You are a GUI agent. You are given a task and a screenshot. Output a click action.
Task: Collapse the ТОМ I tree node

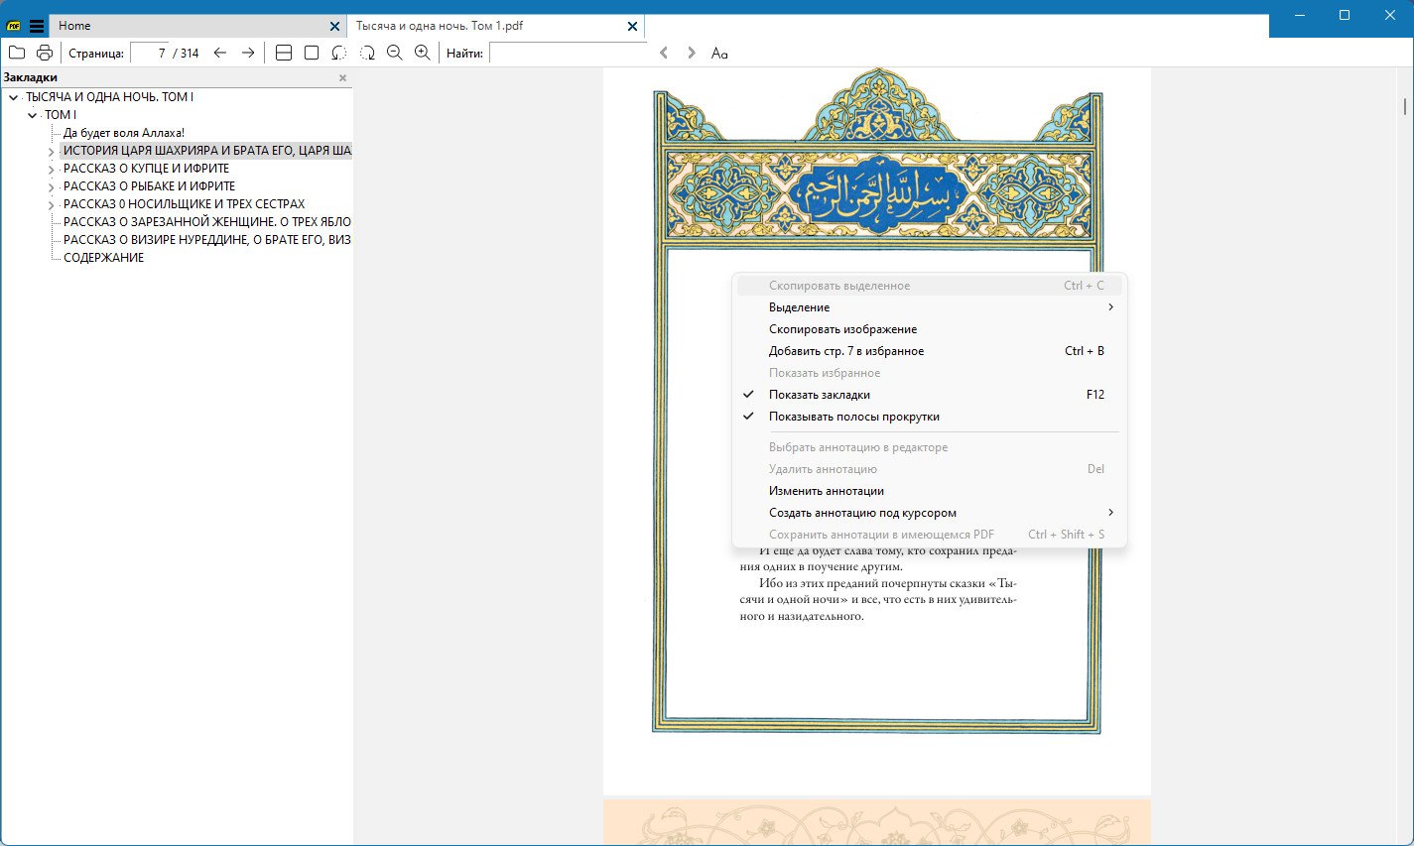33,115
